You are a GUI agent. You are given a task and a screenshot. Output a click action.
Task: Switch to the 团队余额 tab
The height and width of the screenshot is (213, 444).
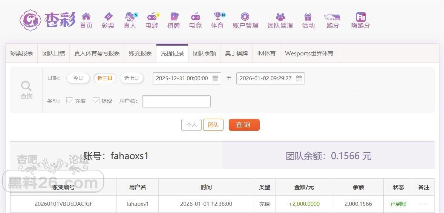(204, 54)
